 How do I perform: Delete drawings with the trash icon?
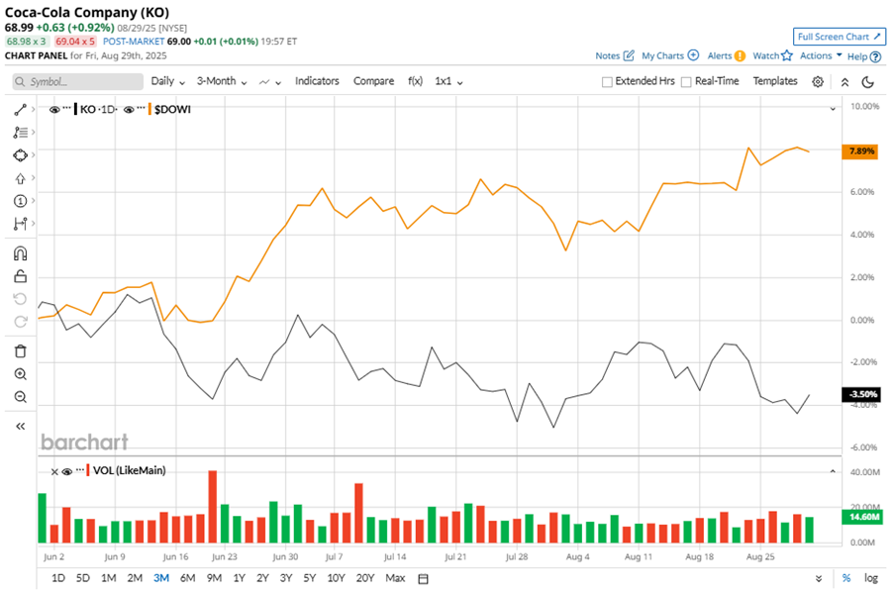point(21,351)
